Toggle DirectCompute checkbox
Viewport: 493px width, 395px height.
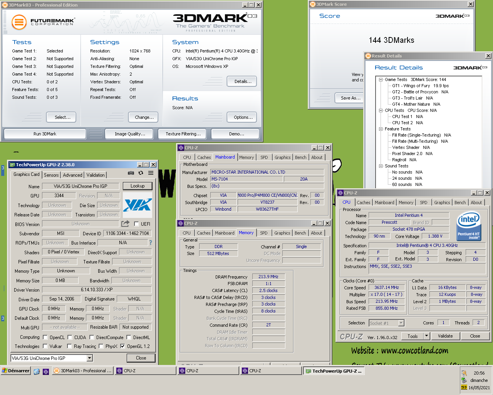[92, 338]
